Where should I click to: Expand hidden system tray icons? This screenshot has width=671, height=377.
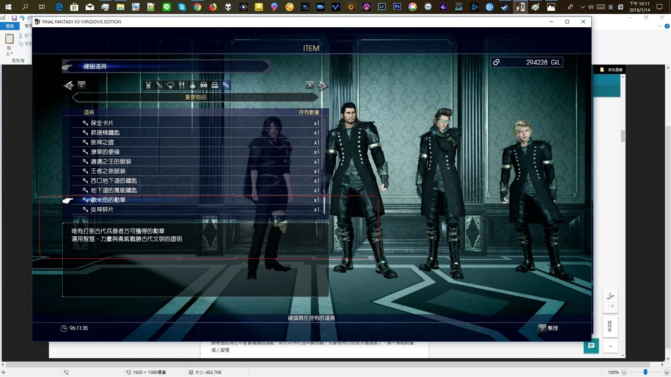pos(582,7)
